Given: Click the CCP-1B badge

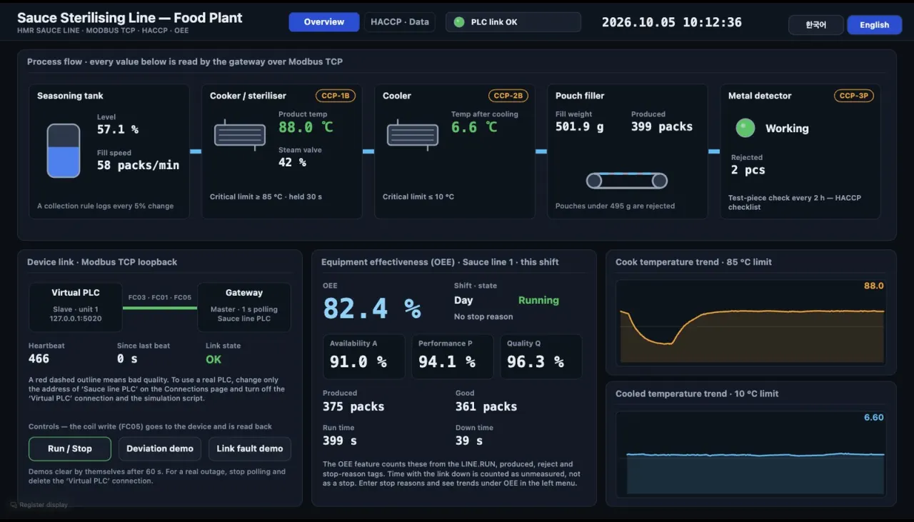Looking at the screenshot, I should 336,96.
